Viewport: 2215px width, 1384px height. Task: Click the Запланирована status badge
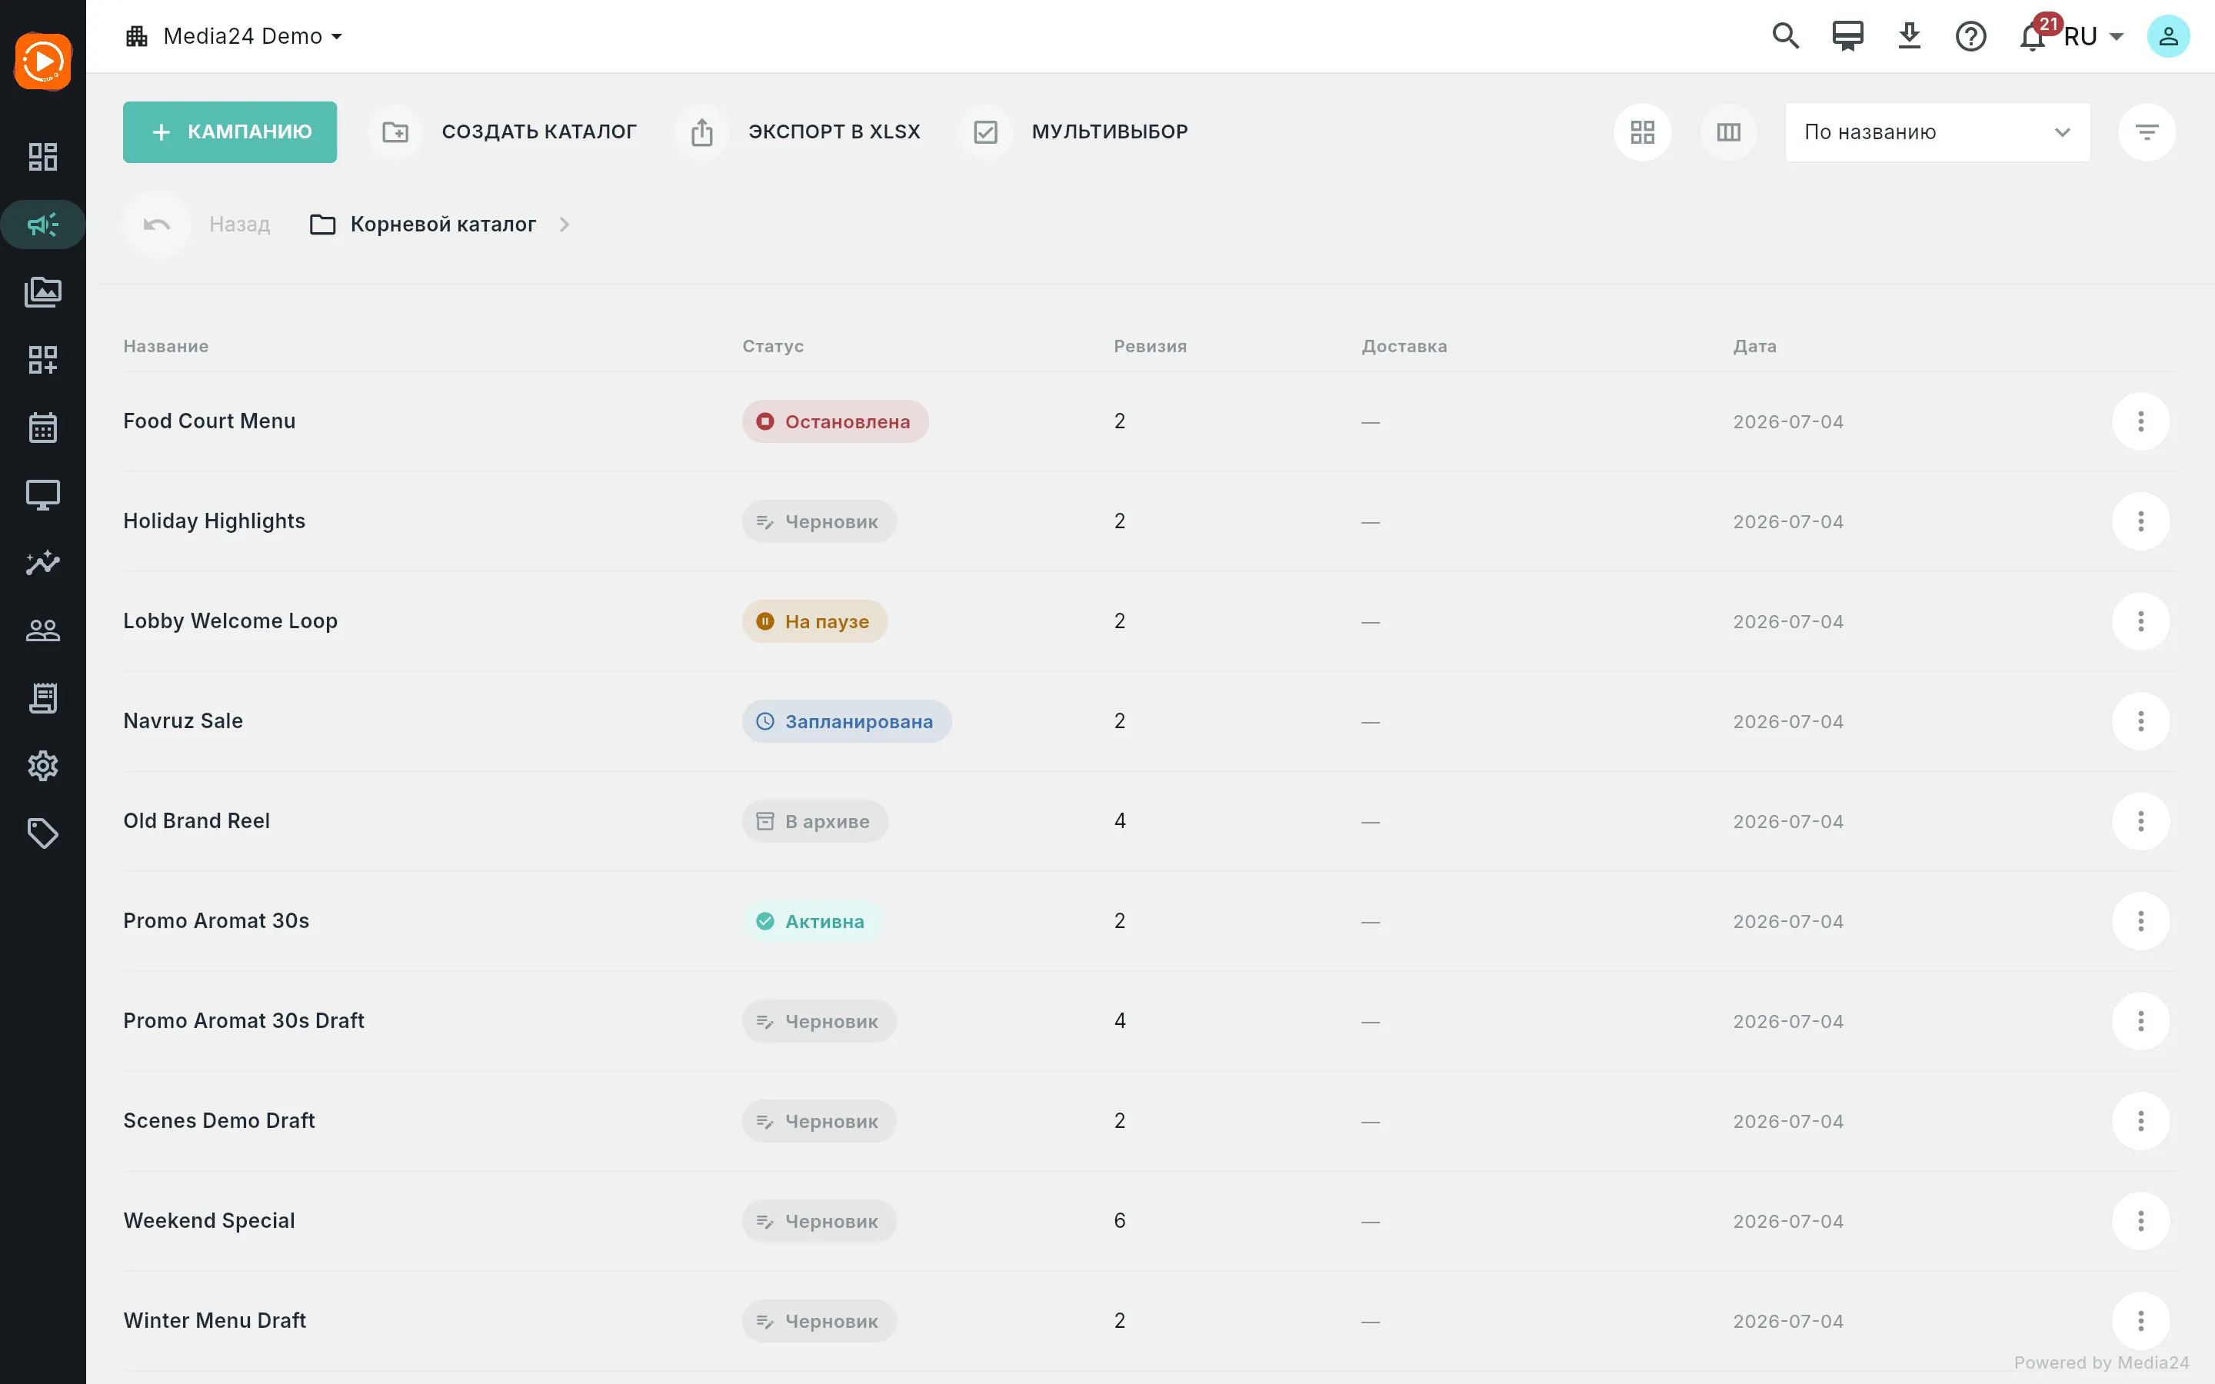tap(847, 721)
